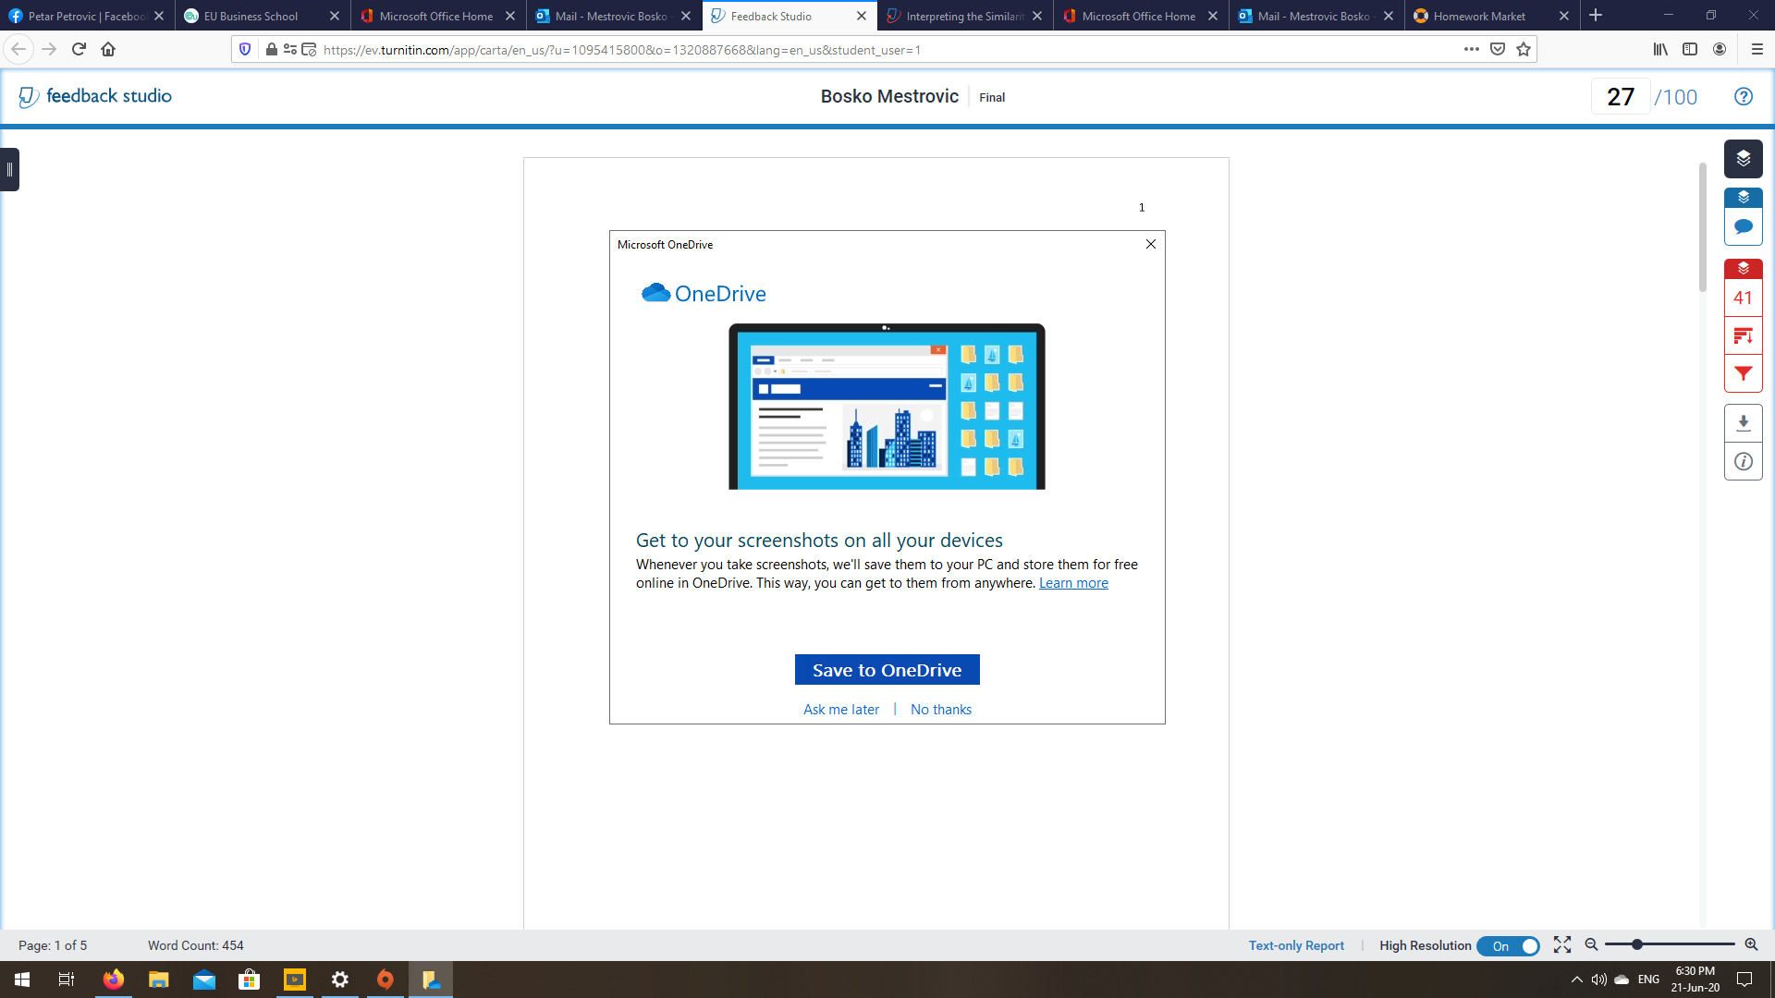Viewport: 1775px width, 998px height.
Task: Close the Microsoft OneDrive dialog
Action: click(1151, 244)
